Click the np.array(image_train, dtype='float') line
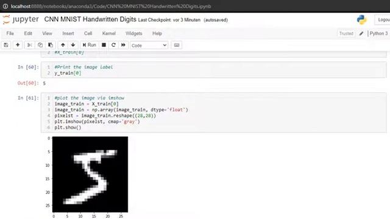This screenshot has height=219, width=390. (x=121, y=109)
